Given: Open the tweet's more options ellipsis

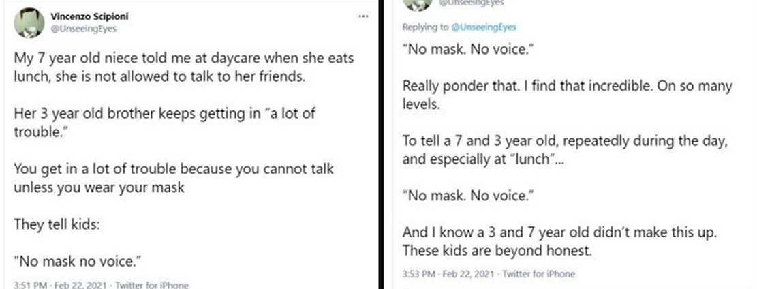Looking at the screenshot, I should (362, 16).
